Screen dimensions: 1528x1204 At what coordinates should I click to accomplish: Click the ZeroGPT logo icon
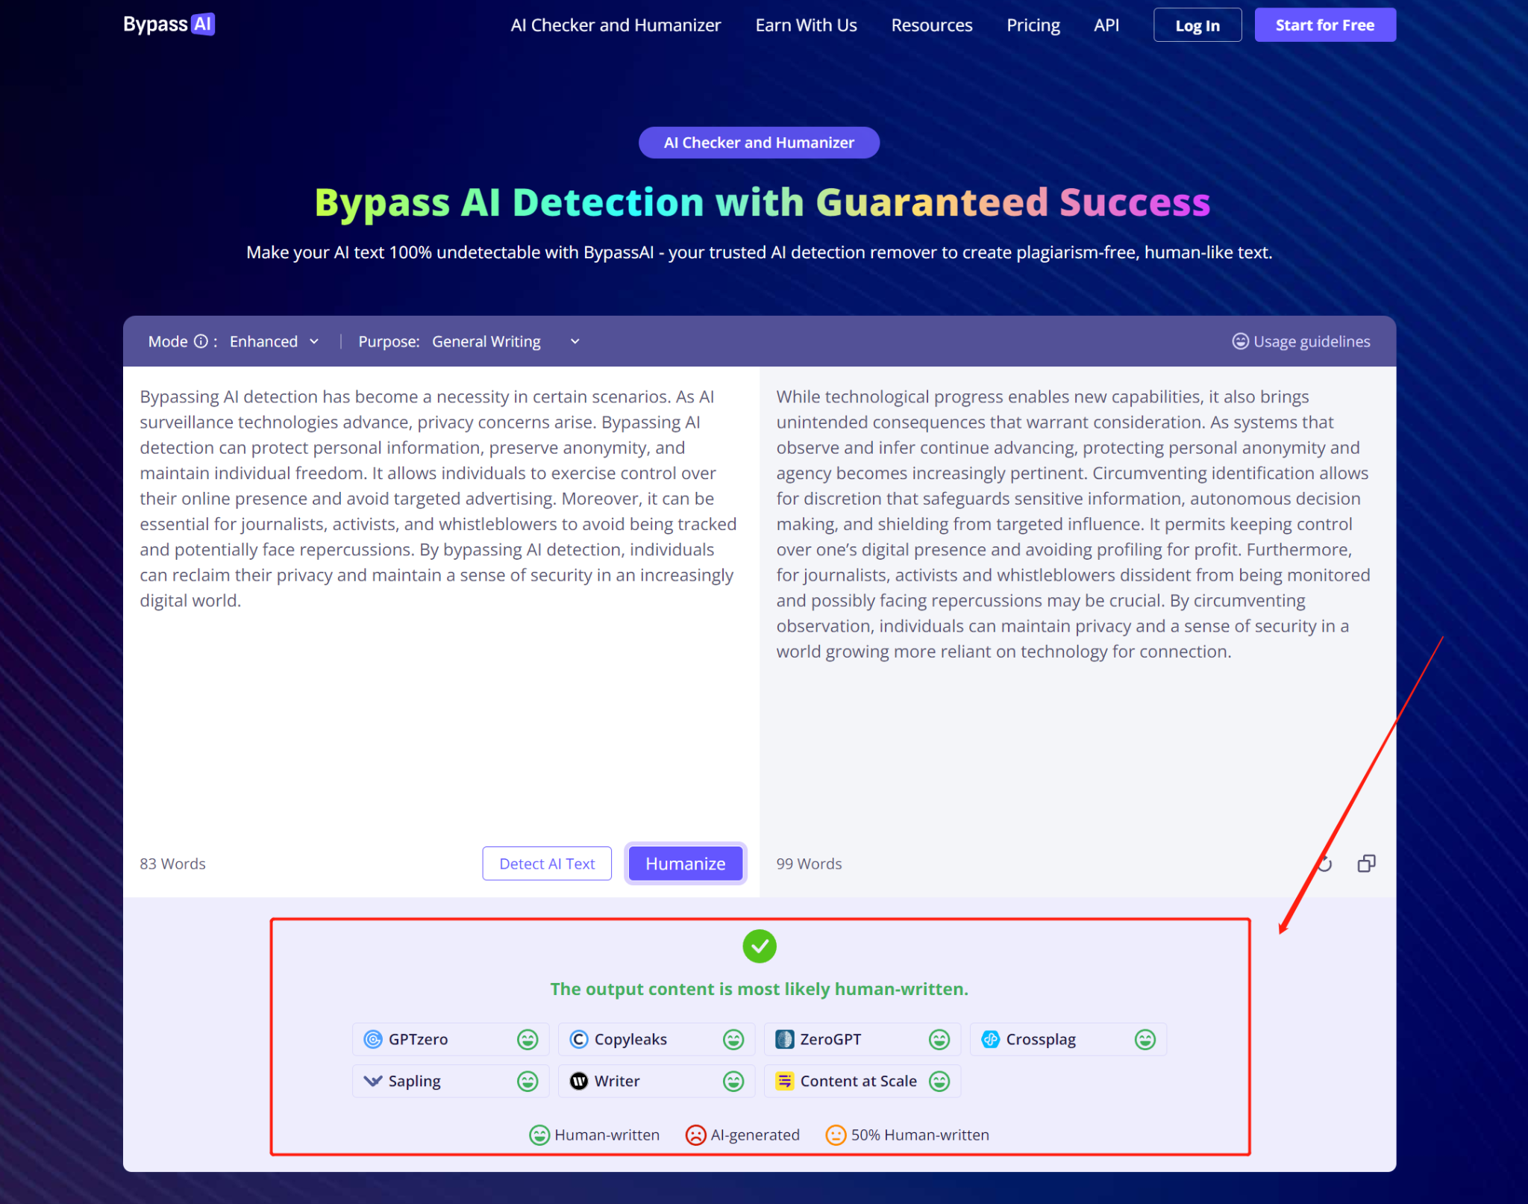tap(784, 1039)
